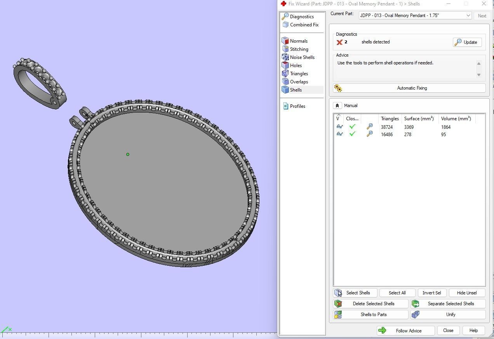Run Automatic Fixing
Viewport: 494px width, 339px height.
pyautogui.click(x=409, y=88)
